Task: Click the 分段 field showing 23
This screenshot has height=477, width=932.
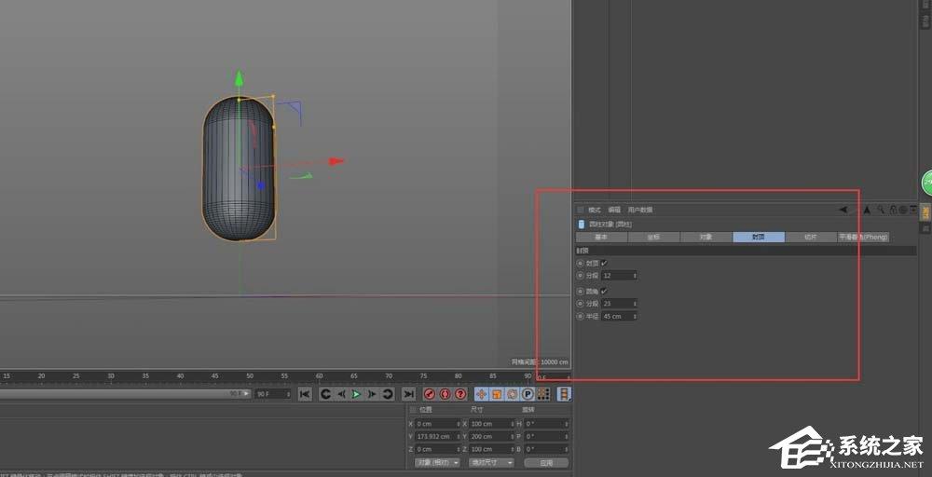Action: coord(620,304)
